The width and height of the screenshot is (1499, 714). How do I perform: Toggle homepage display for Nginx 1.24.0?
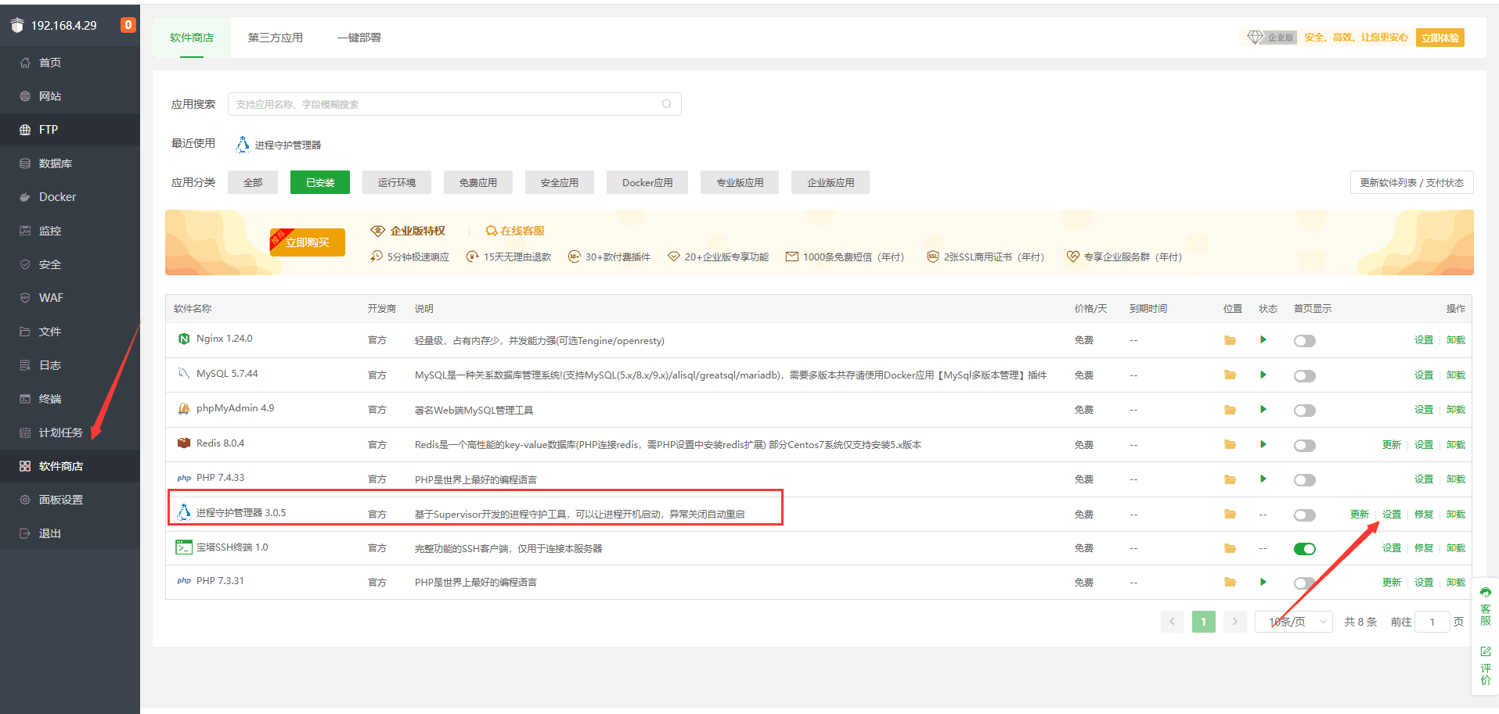tap(1305, 341)
